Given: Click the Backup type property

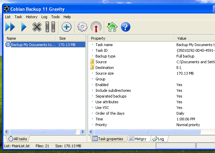Looking at the screenshot, I should (x=105, y=56).
